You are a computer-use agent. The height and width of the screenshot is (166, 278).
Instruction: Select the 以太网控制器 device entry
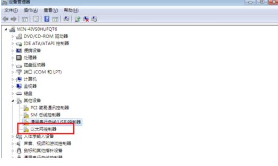click(x=43, y=129)
